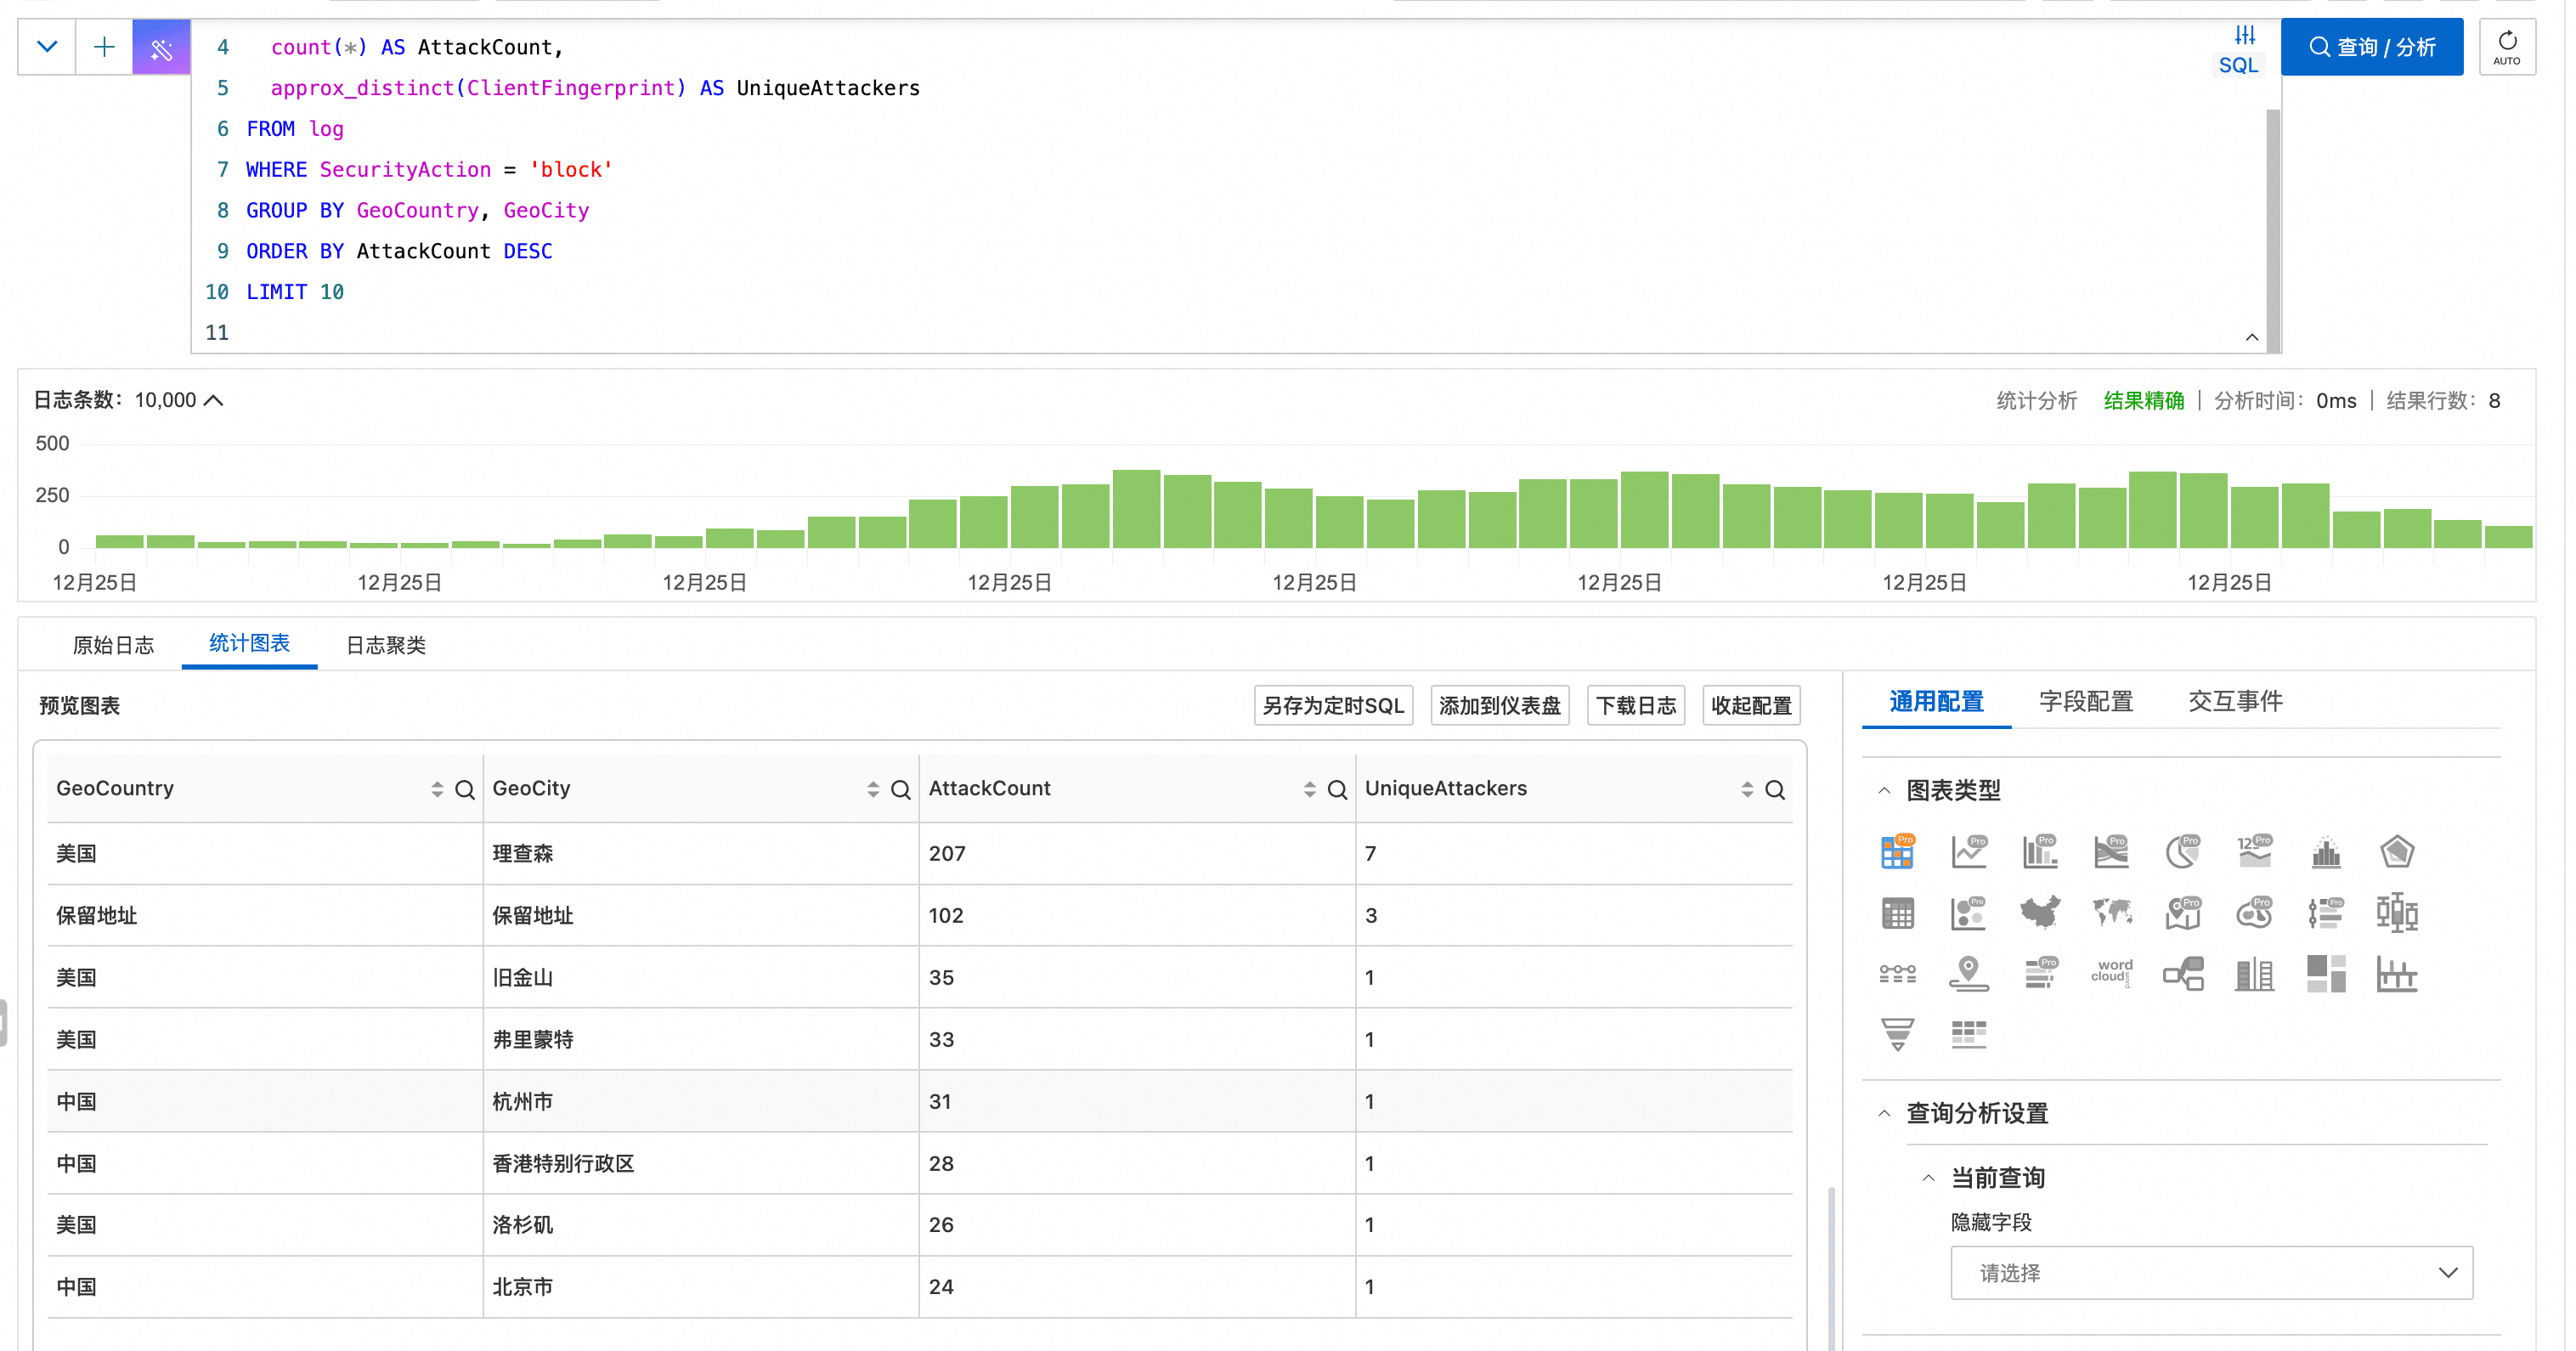Pick the funnel chart type
2576x1351 pixels.
tap(1897, 1033)
